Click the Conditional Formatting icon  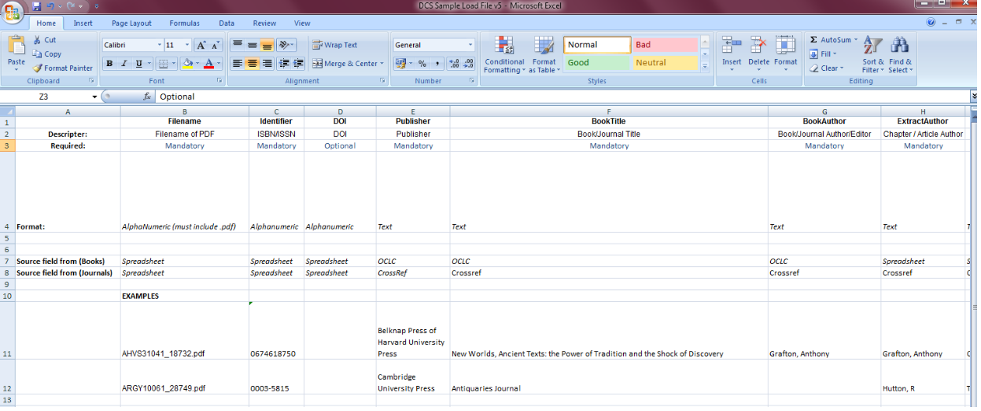[x=503, y=46]
